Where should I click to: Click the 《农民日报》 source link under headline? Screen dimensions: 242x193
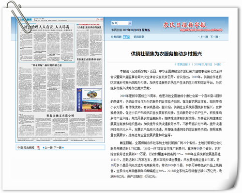click(x=182, y=64)
